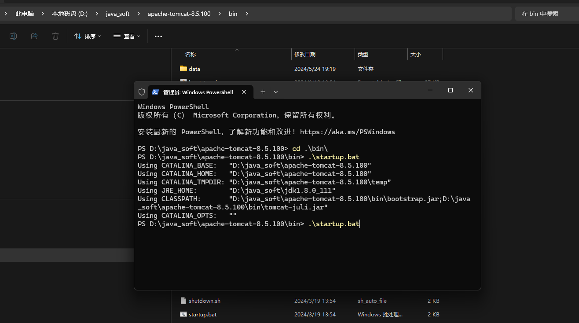The image size is (579, 323).
Task: Sort by the 名称 column header
Action: click(x=191, y=55)
